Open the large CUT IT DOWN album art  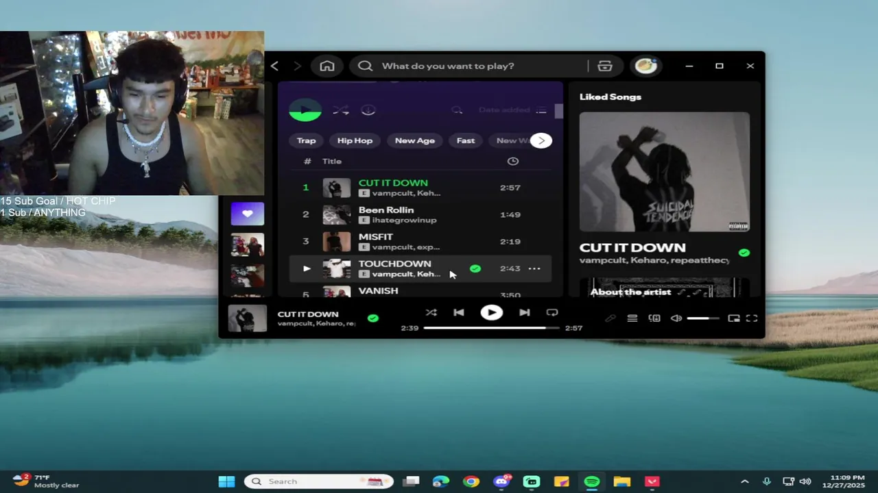click(664, 172)
